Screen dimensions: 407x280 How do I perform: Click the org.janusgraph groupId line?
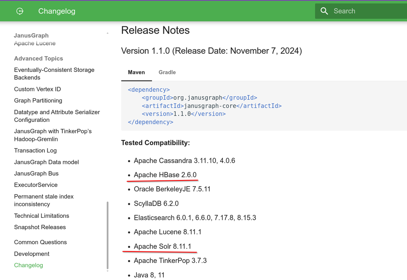(199, 98)
